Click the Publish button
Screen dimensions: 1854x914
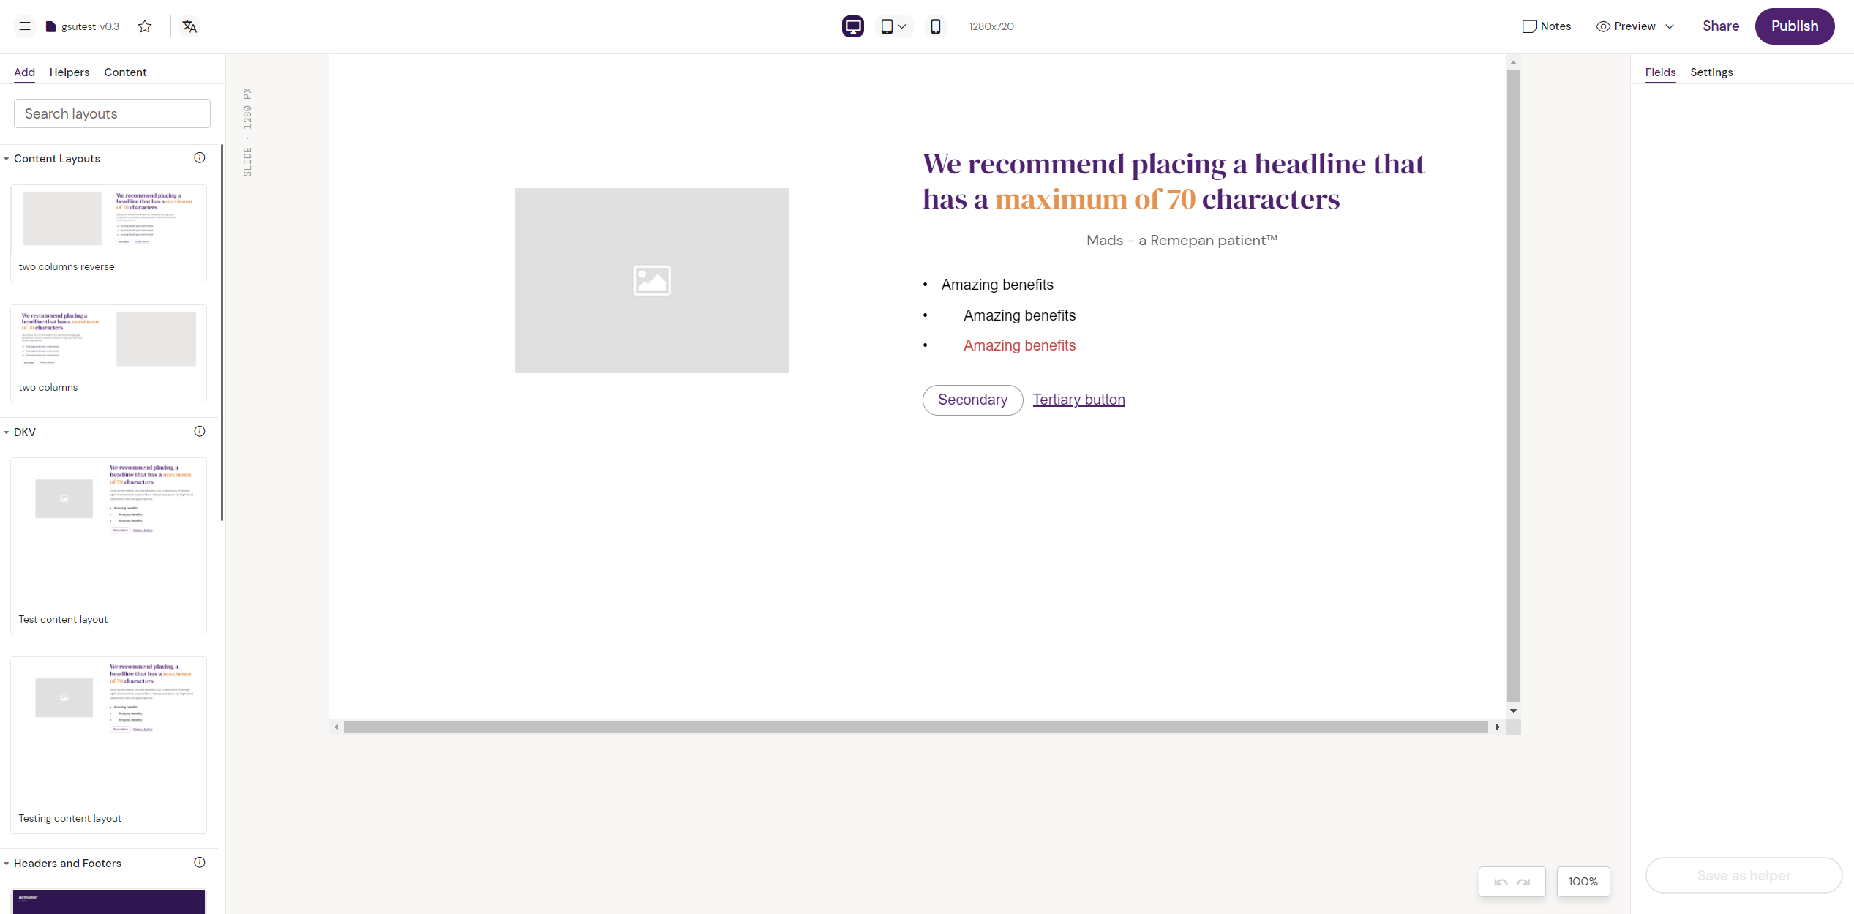1794,26
